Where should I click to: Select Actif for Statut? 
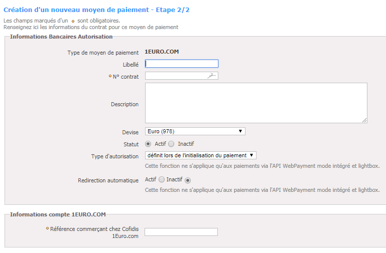pyautogui.click(x=148, y=144)
